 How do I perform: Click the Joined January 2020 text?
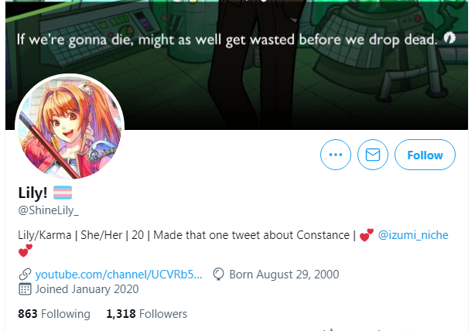pyautogui.click(x=87, y=289)
